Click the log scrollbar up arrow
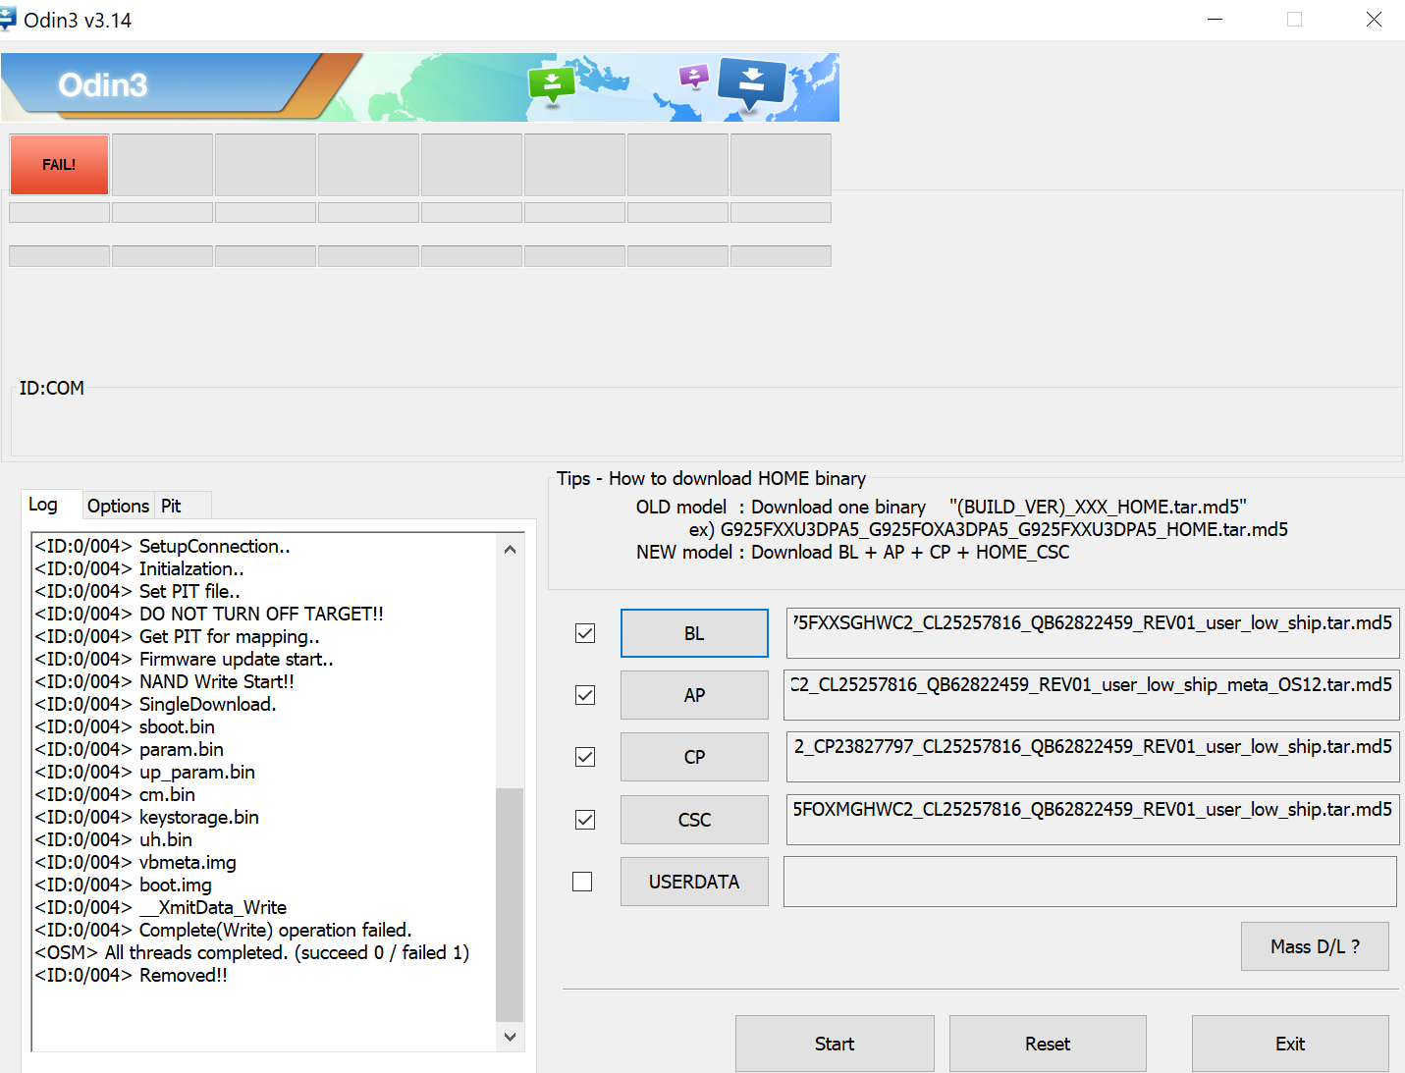 [510, 550]
